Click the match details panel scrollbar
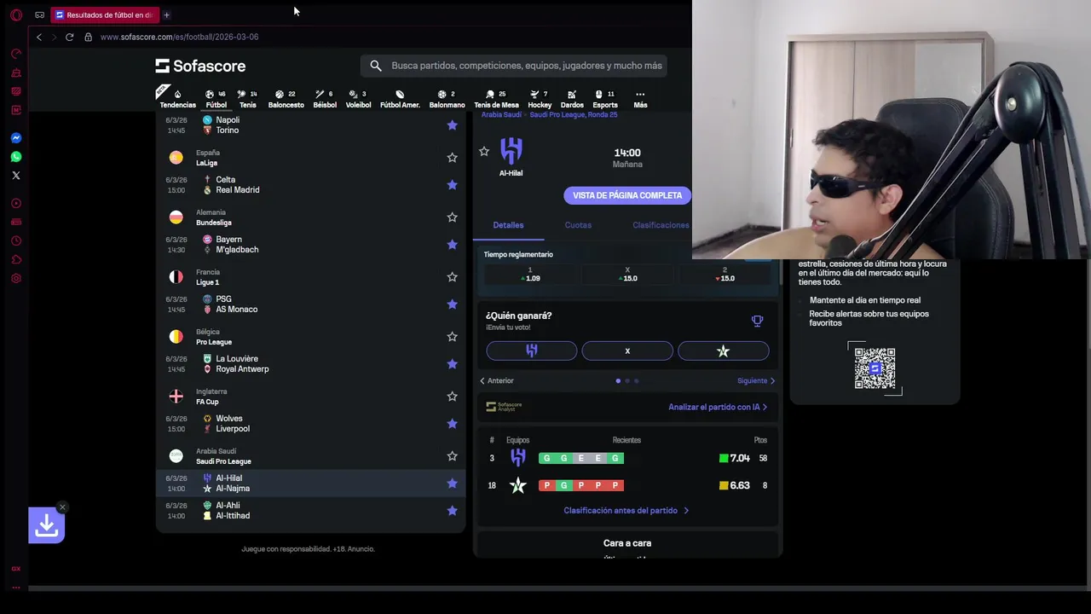1091x614 pixels. pos(780,273)
